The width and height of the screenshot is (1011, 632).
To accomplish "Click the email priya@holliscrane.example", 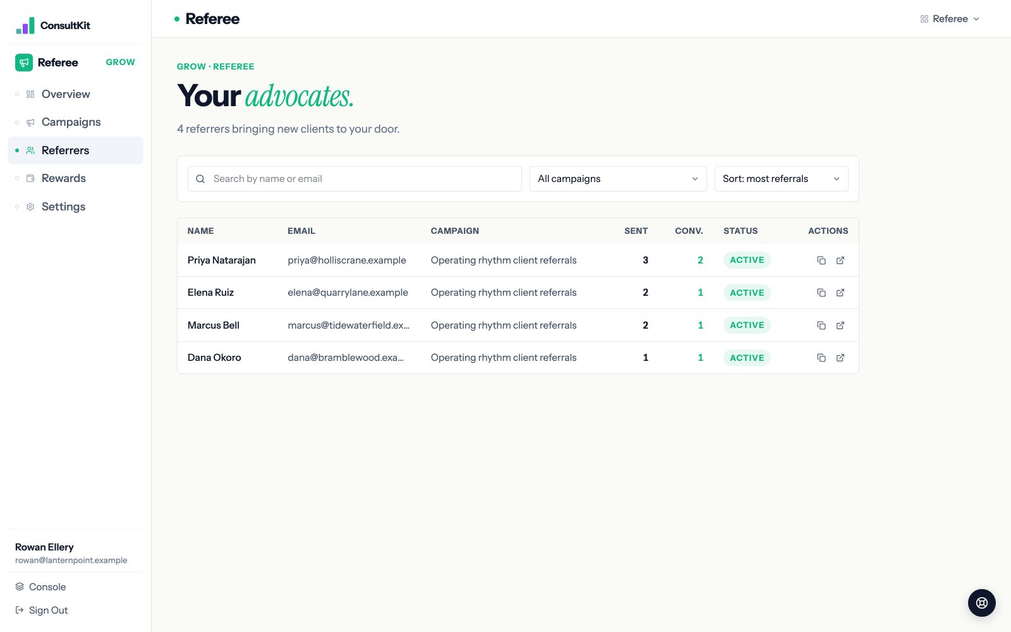I will pyautogui.click(x=347, y=260).
